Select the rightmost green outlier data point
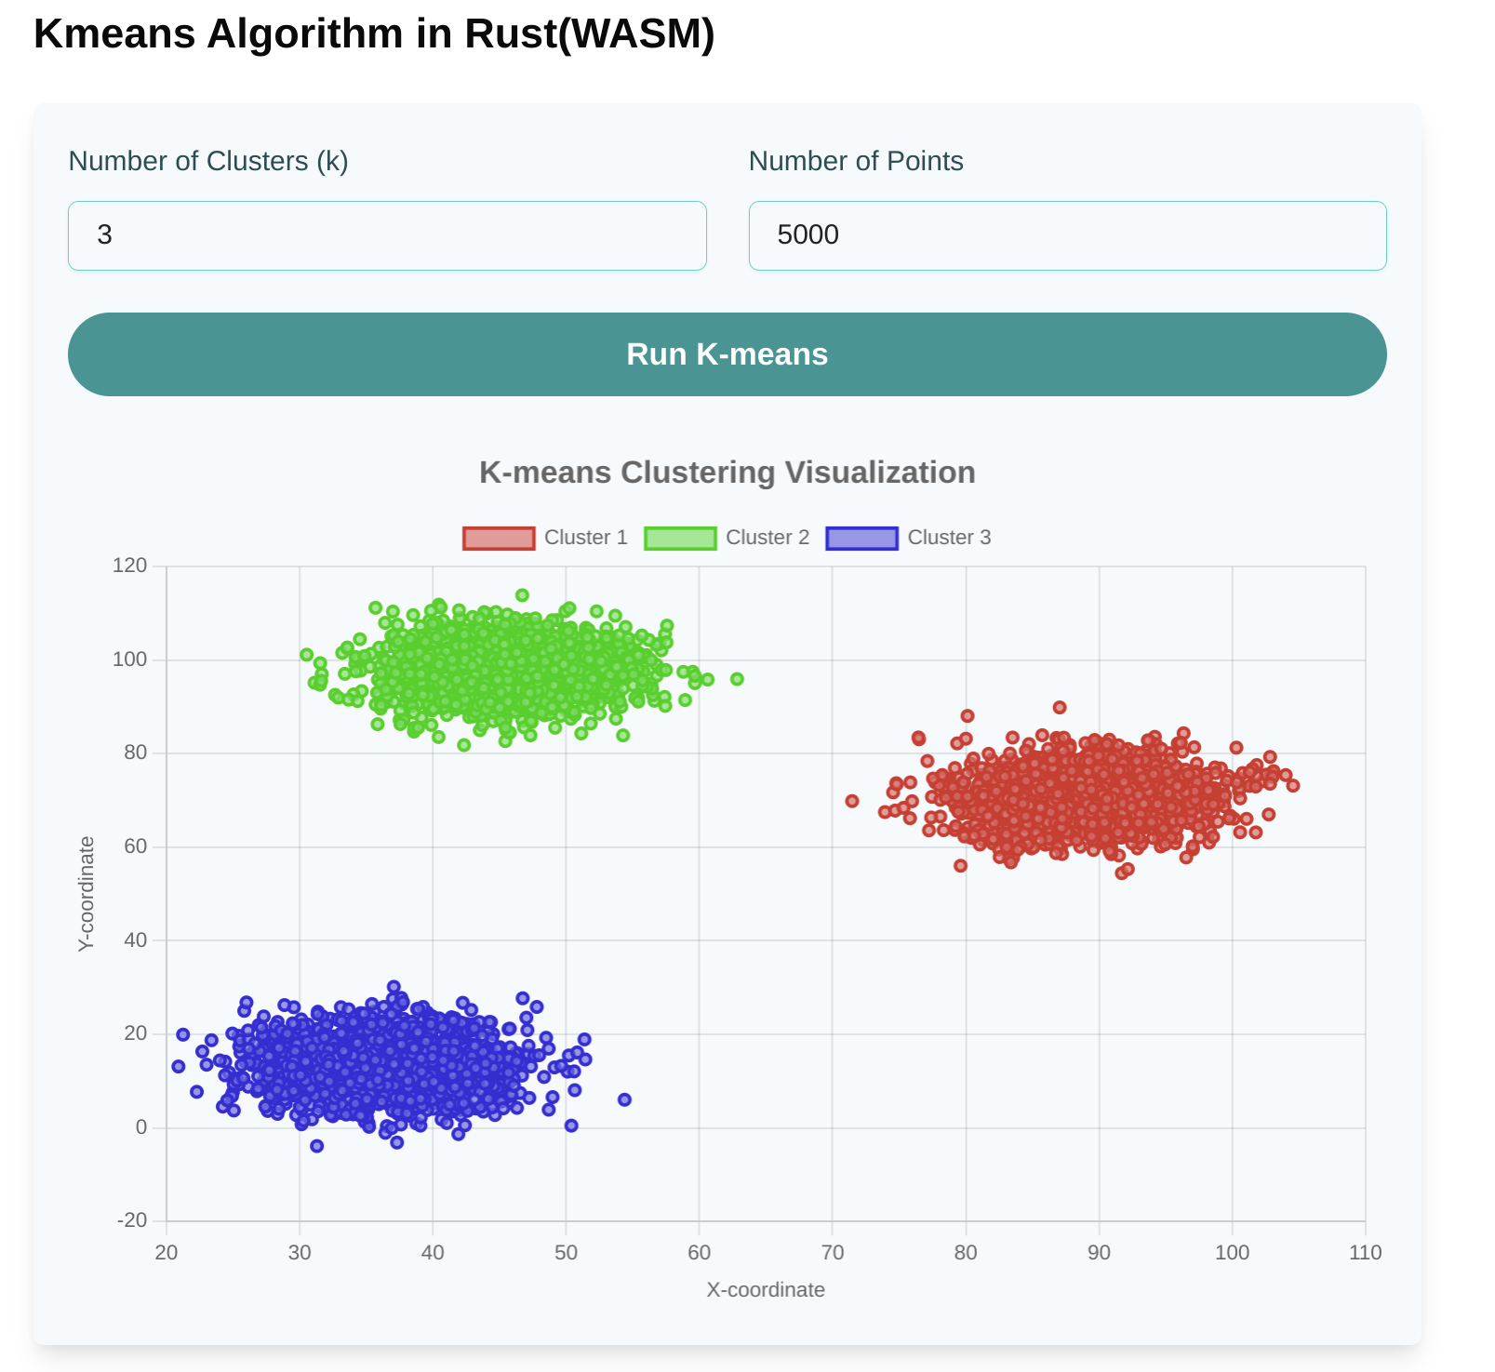The height and width of the screenshot is (1372, 1495). point(737,679)
